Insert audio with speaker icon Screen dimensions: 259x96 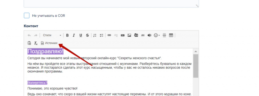point(149,35)
